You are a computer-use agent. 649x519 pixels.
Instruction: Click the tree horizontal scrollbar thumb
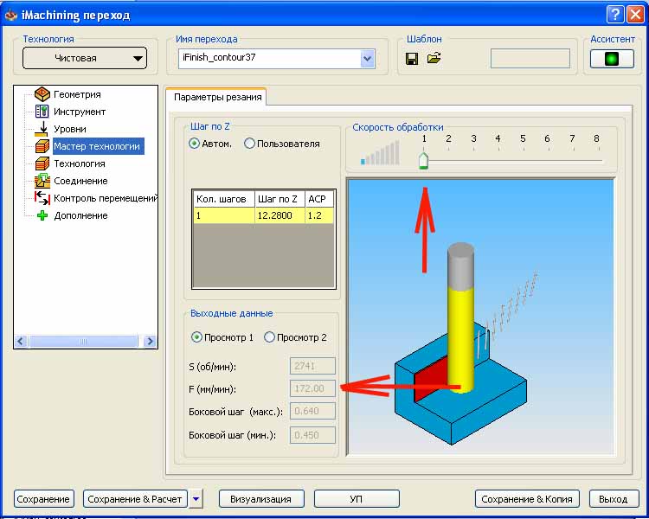click(83, 341)
